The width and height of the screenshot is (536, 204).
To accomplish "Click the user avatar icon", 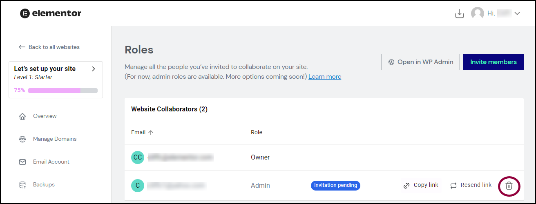I will click(x=478, y=13).
